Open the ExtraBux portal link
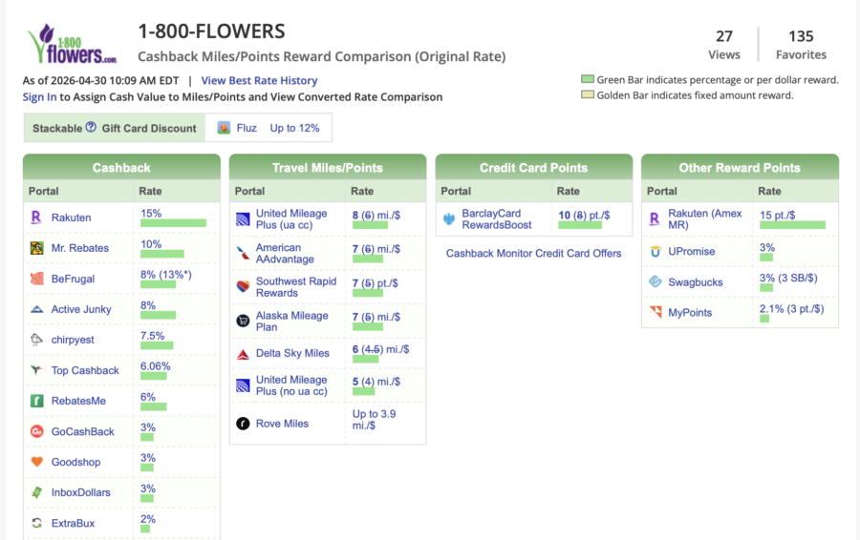The height and width of the screenshot is (540, 860). (73, 523)
